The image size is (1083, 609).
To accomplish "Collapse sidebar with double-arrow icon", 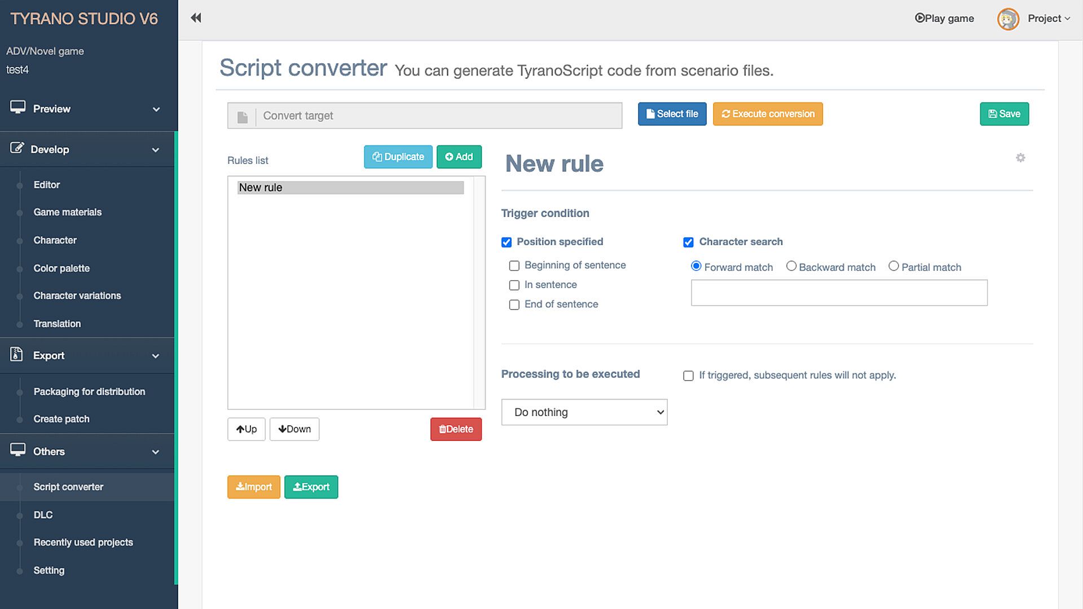I will pos(196,18).
